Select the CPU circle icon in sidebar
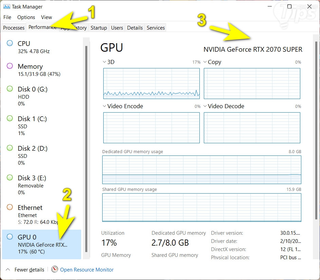 click(x=10, y=43)
